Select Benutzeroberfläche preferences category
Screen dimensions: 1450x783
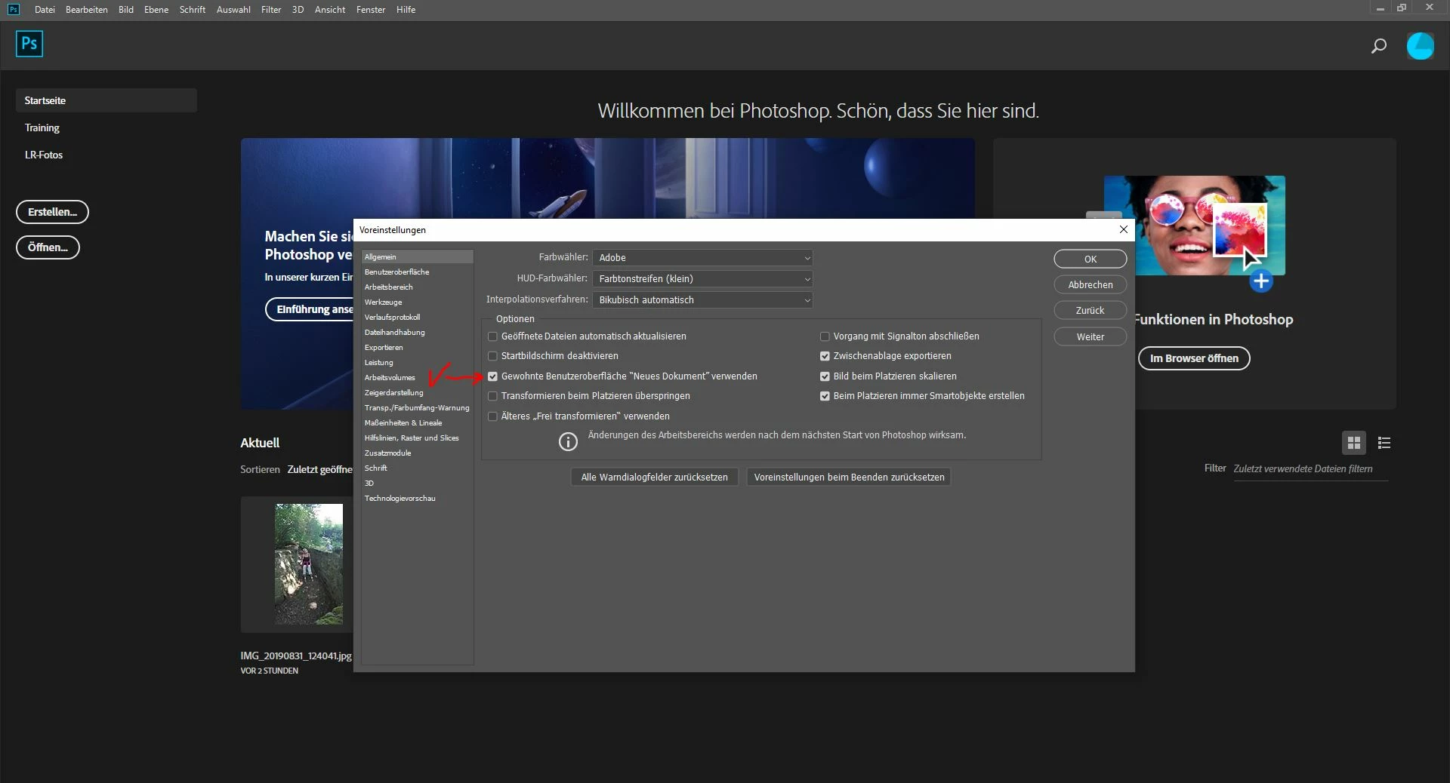click(418, 272)
